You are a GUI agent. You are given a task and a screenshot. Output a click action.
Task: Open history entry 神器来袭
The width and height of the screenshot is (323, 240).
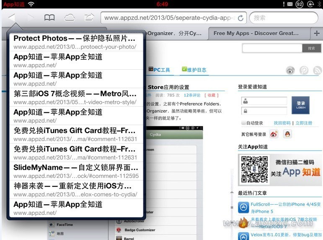[76, 190]
